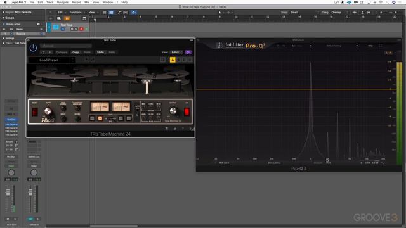406x228 pixels.
Task: Toggle input monitoring on Test Tone track
Action: (x=86, y=29)
